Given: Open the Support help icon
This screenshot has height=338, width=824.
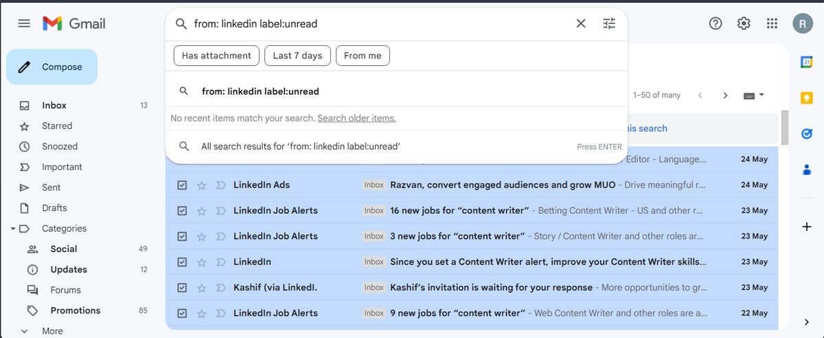Looking at the screenshot, I should 716,23.
